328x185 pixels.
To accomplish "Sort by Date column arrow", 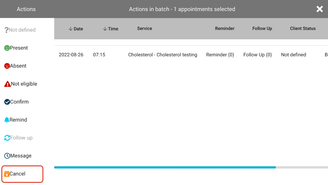I will tap(70, 29).
